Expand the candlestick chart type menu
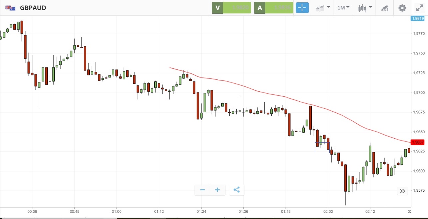The height and width of the screenshot is (219, 428). click(x=365, y=8)
